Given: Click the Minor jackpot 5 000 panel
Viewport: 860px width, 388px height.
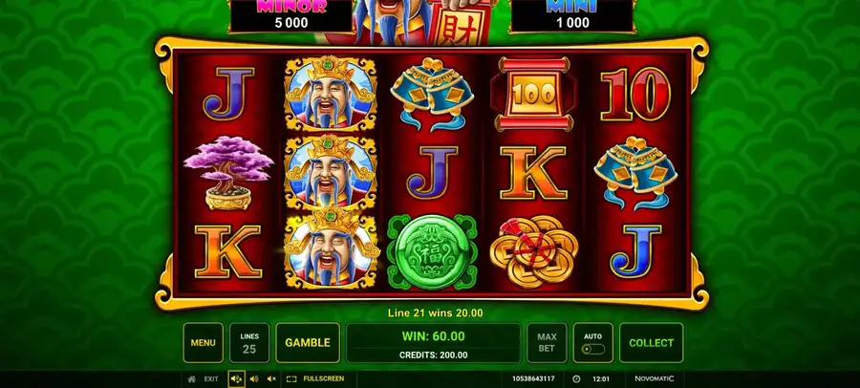Looking at the screenshot, I should [x=290, y=16].
